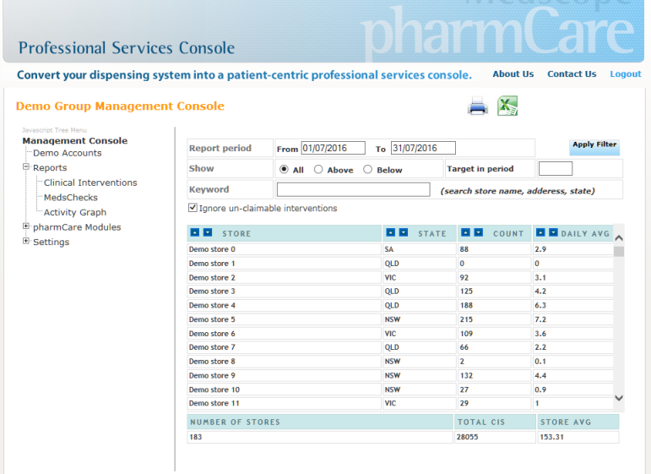Image resolution: width=651 pixels, height=474 pixels.
Task: Click the Logout link
Action: tap(626, 74)
